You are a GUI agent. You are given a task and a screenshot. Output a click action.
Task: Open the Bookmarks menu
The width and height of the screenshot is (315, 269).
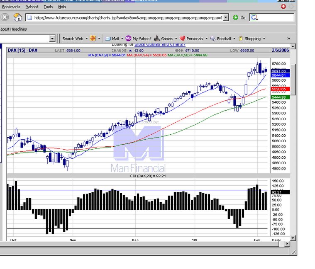coord(11,7)
